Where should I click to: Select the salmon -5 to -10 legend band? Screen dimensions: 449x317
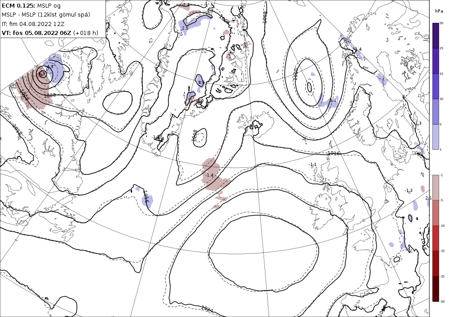click(x=436, y=213)
